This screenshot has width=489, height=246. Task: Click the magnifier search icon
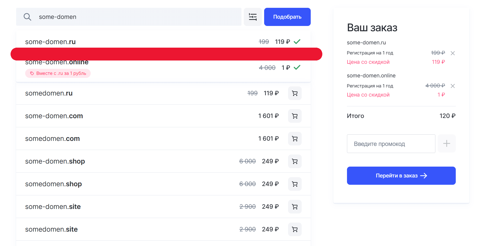click(x=27, y=17)
